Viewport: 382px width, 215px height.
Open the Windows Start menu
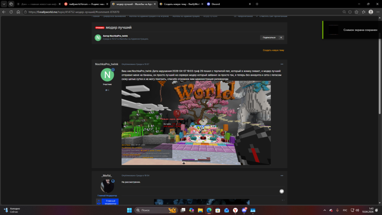coord(129,210)
